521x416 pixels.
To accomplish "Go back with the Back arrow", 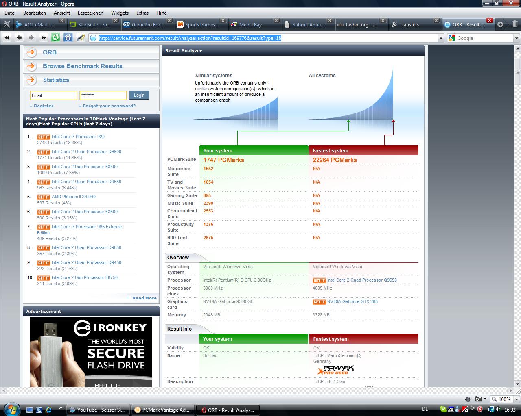I will point(19,38).
